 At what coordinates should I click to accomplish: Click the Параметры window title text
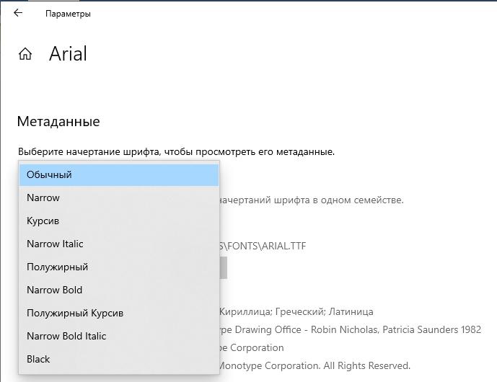68,14
